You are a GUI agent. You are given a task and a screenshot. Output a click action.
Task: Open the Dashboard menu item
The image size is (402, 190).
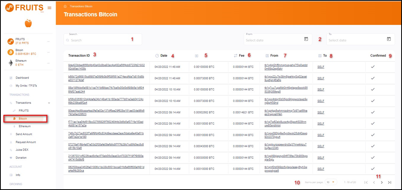22,78
